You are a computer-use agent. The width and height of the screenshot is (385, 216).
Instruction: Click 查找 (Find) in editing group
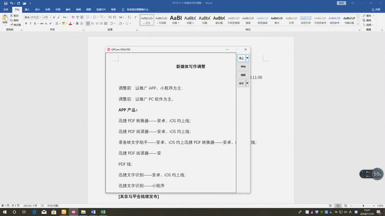point(367,16)
